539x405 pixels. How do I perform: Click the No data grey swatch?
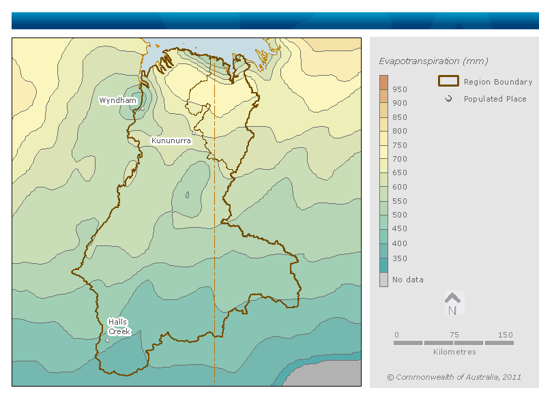(383, 280)
